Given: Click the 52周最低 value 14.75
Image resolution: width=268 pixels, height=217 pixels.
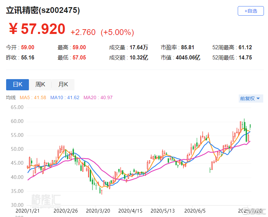Looking at the screenshot, I should click(x=245, y=57).
